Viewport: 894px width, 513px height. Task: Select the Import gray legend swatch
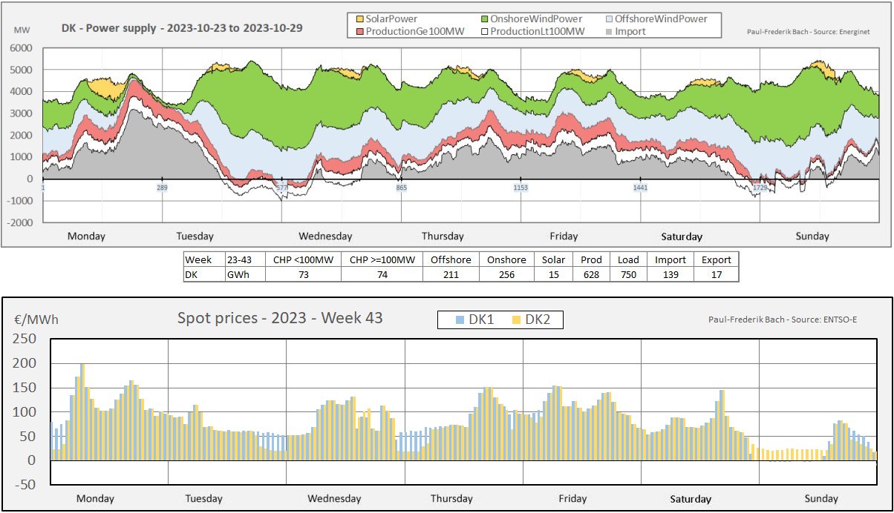click(610, 31)
